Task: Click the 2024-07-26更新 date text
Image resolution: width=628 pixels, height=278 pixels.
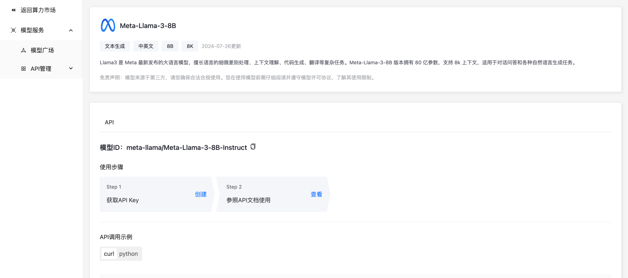Action: (221, 46)
